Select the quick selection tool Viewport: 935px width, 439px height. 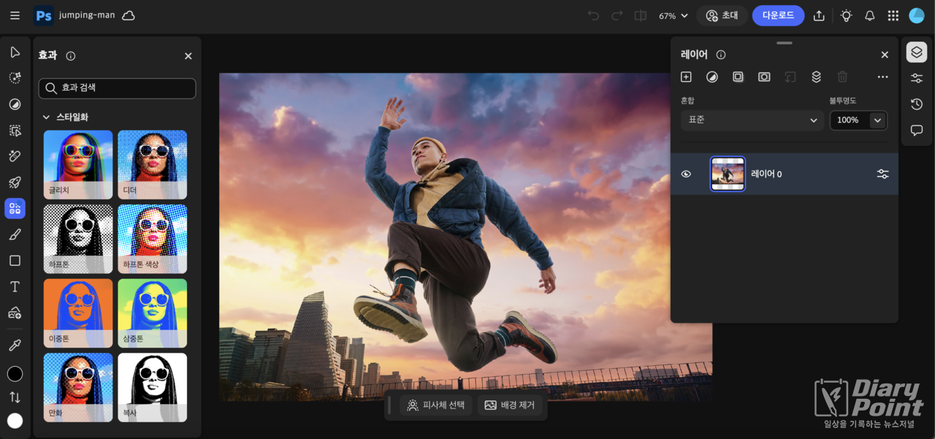[15, 78]
